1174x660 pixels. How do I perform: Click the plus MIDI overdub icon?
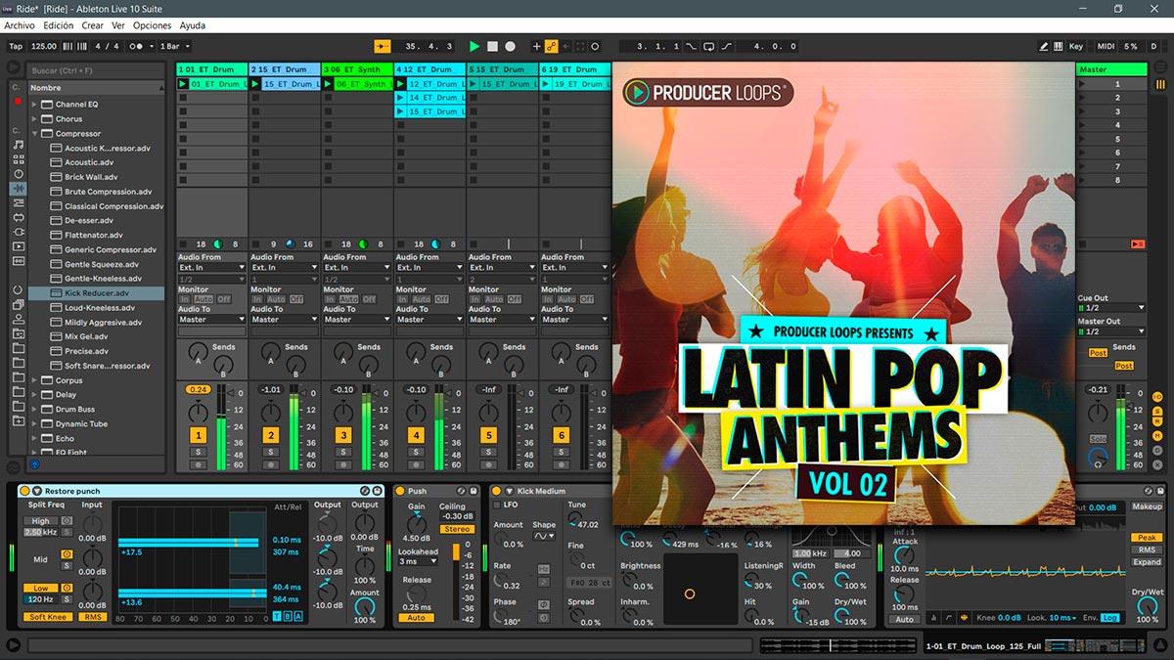pyautogui.click(x=536, y=46)
